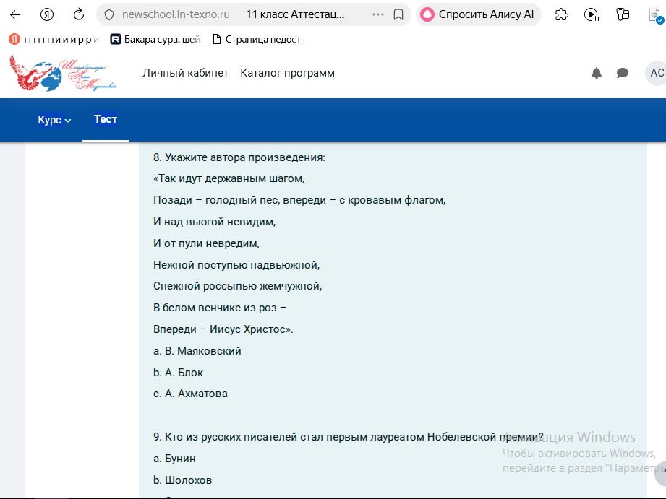Go back with the browser back arrow

coord(15,15)
